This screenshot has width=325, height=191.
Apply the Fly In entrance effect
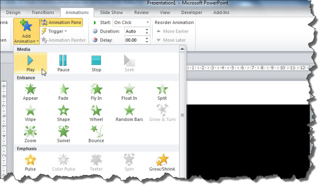pyautogui.click(x=96, y=92)
